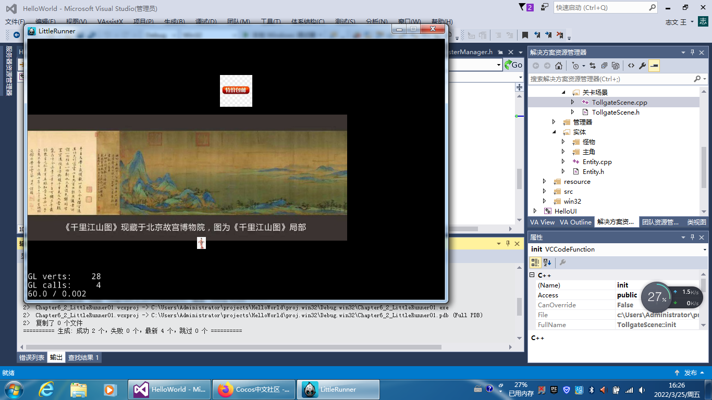Click the View Code icon in Solution Explorer
Image resolution: width=712 pixels, height=400 pixels.
631,66
